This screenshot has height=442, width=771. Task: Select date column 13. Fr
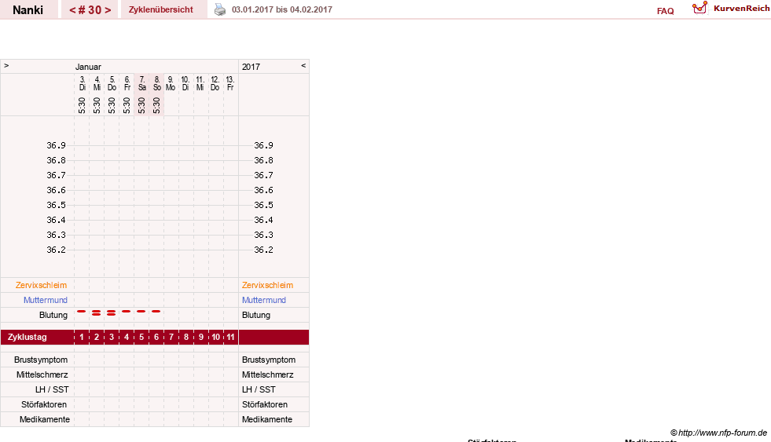coord(230,83)
